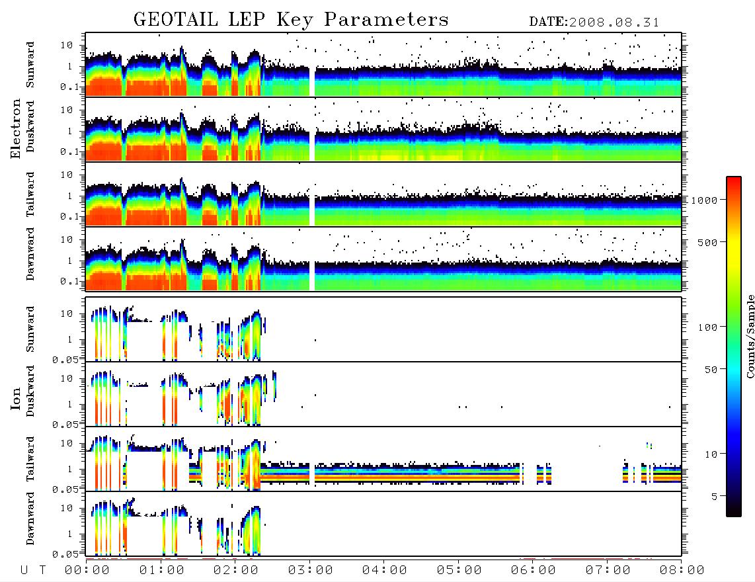Click inside the Electron Tailward spectrogram panel
755x582 pixels.
click(x=383, y=194)
